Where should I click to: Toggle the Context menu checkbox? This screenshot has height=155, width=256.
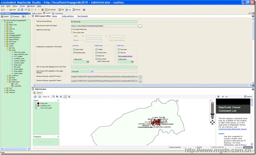(x=96, y=53)
